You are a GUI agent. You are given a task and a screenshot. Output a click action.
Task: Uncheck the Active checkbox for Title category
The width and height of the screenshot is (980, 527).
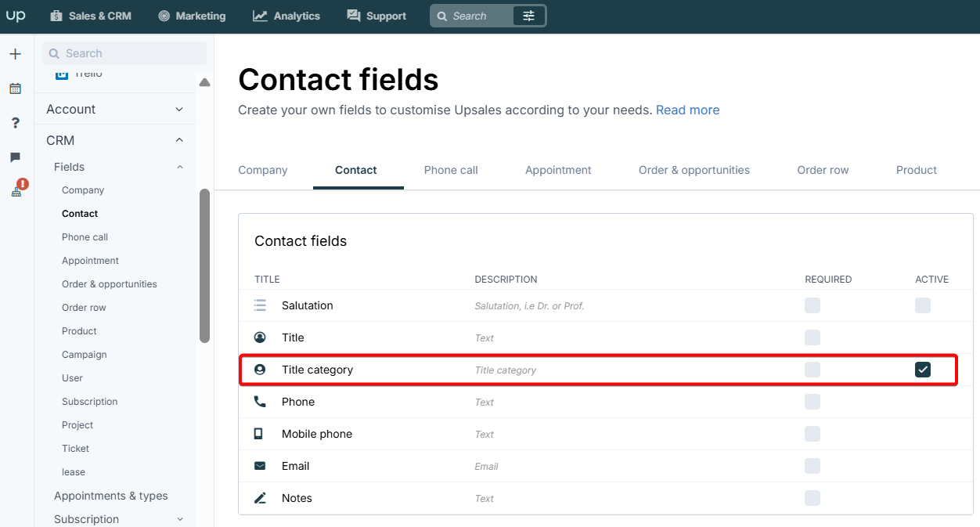[x=923, y=370]
